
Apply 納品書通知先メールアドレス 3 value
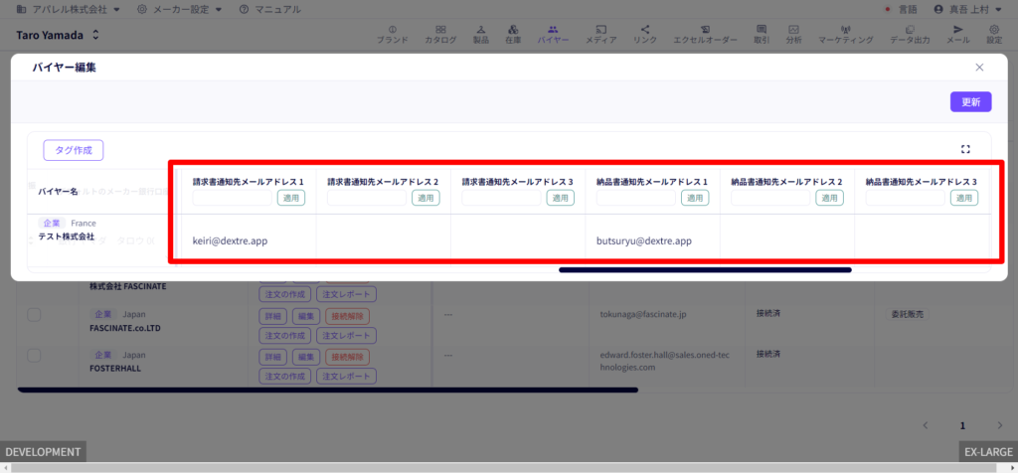pos(964,198)
